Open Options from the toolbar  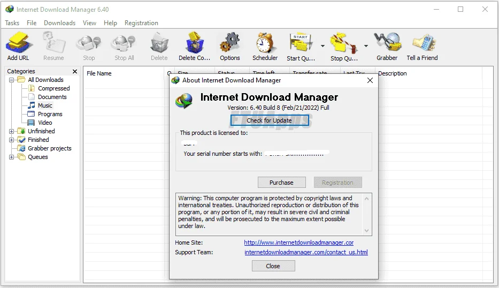pos(230,42)
